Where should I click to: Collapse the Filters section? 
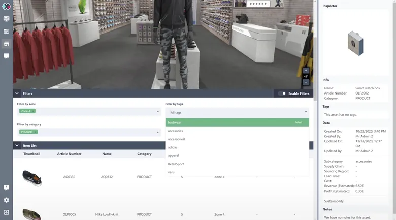point(17,93)
